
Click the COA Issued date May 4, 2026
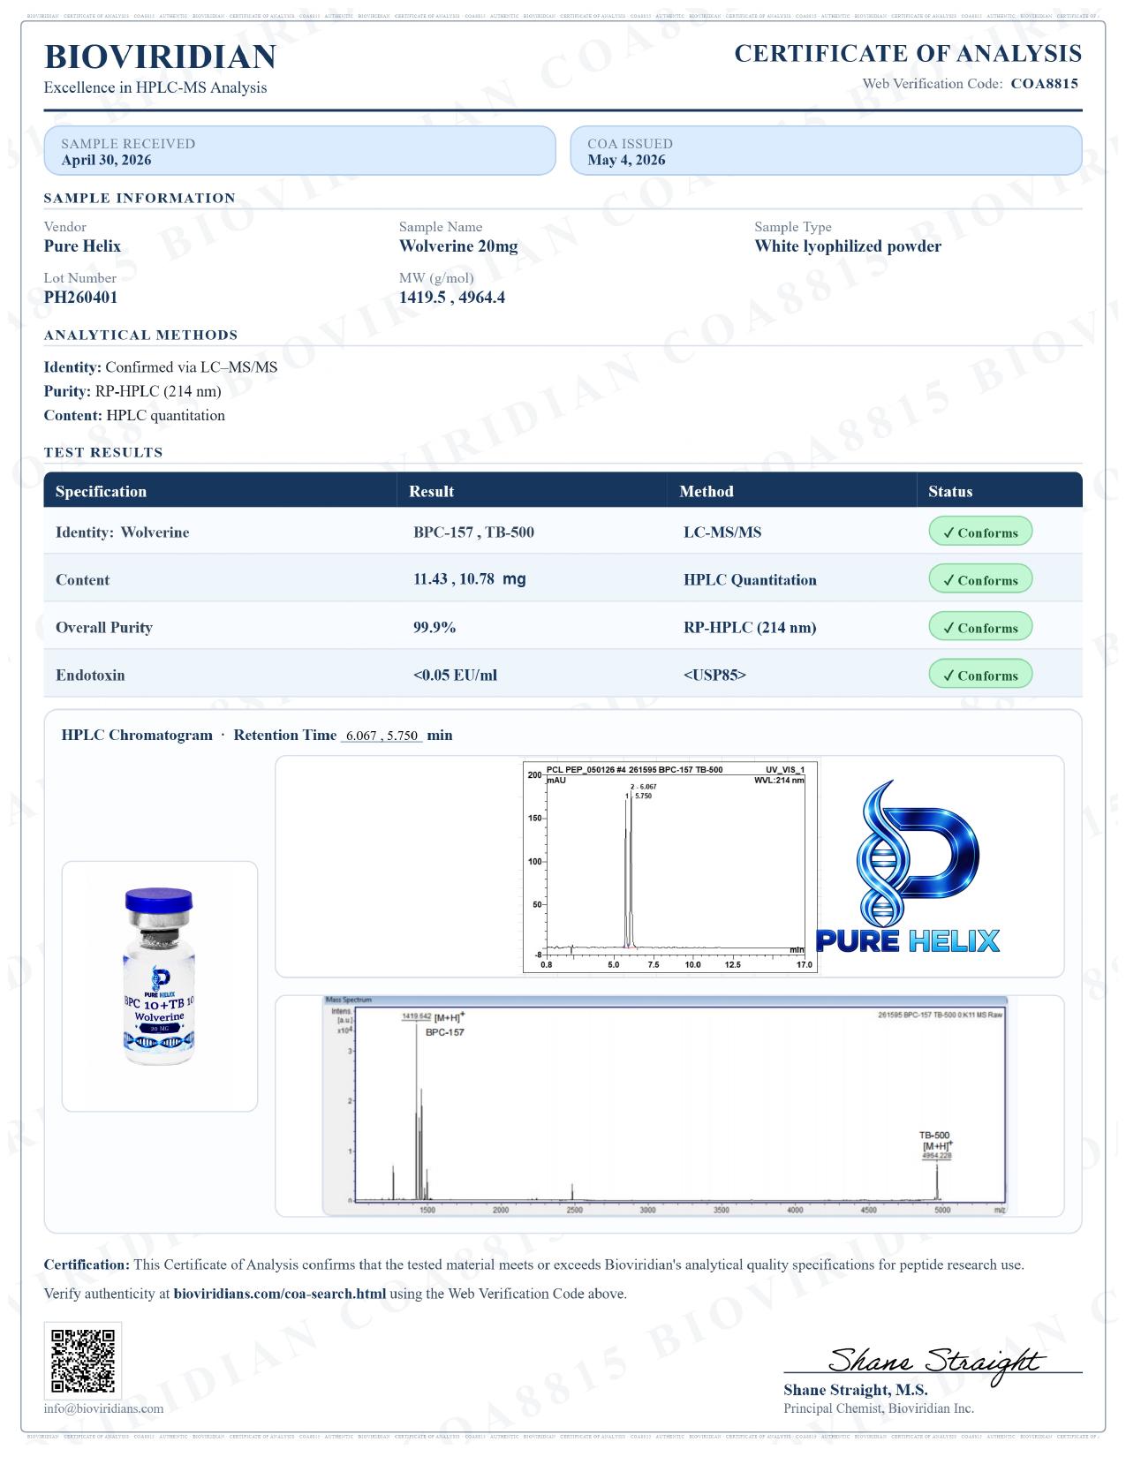coord(626,160)
